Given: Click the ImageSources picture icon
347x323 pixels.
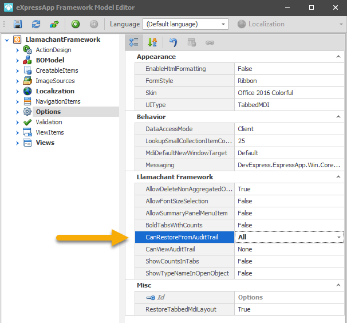Looking at the screenshot, I should 27,81.
